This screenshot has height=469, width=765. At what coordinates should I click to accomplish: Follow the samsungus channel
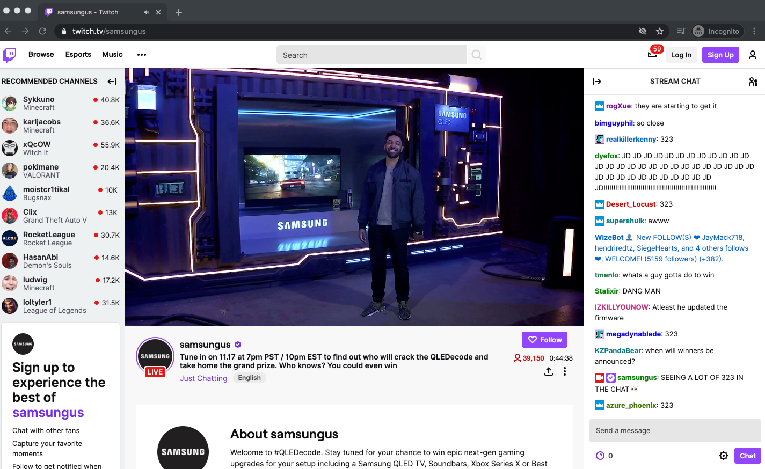[544, 340]
